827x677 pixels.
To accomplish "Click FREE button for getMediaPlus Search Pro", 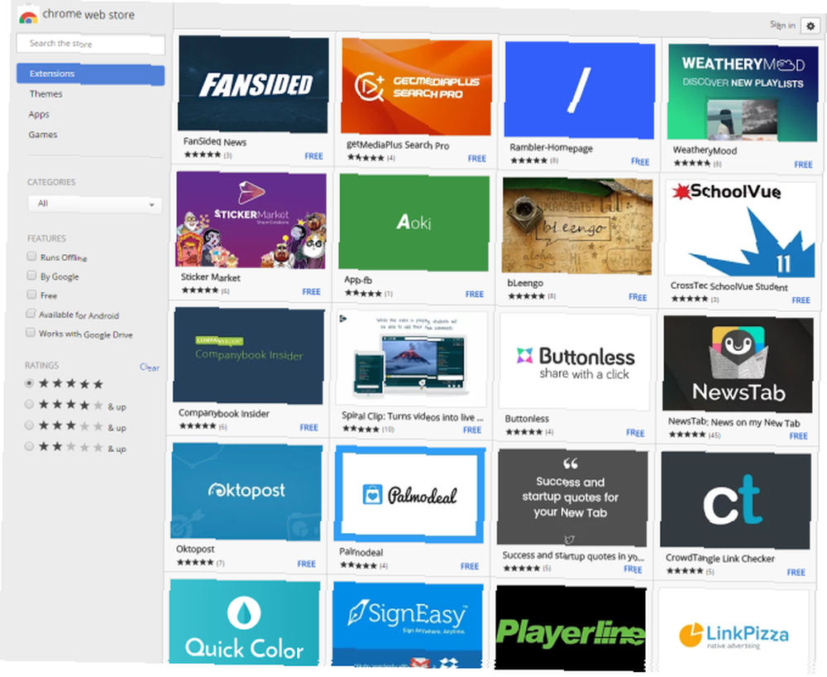I will tap(477, 159).
